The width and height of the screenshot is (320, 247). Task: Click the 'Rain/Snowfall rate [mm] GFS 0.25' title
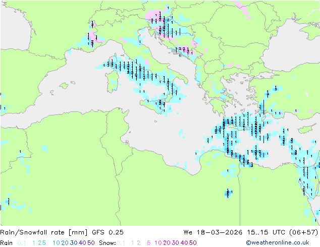click(x=62, y=232)
